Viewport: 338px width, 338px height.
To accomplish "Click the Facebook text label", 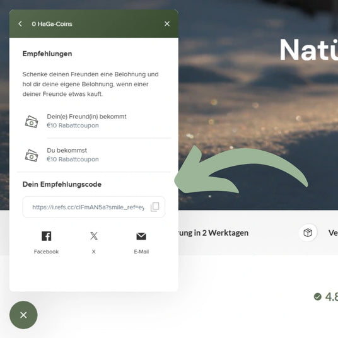I will click(x=46, y=252).
